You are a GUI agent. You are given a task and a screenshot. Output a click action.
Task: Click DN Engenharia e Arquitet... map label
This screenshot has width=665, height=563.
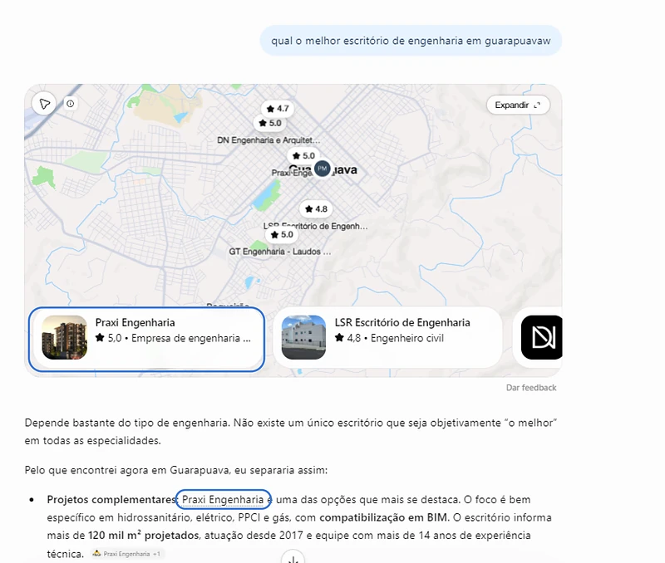click(x=268, y=140)
